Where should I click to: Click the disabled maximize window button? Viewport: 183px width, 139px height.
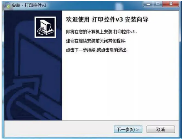tap(158, 4)
